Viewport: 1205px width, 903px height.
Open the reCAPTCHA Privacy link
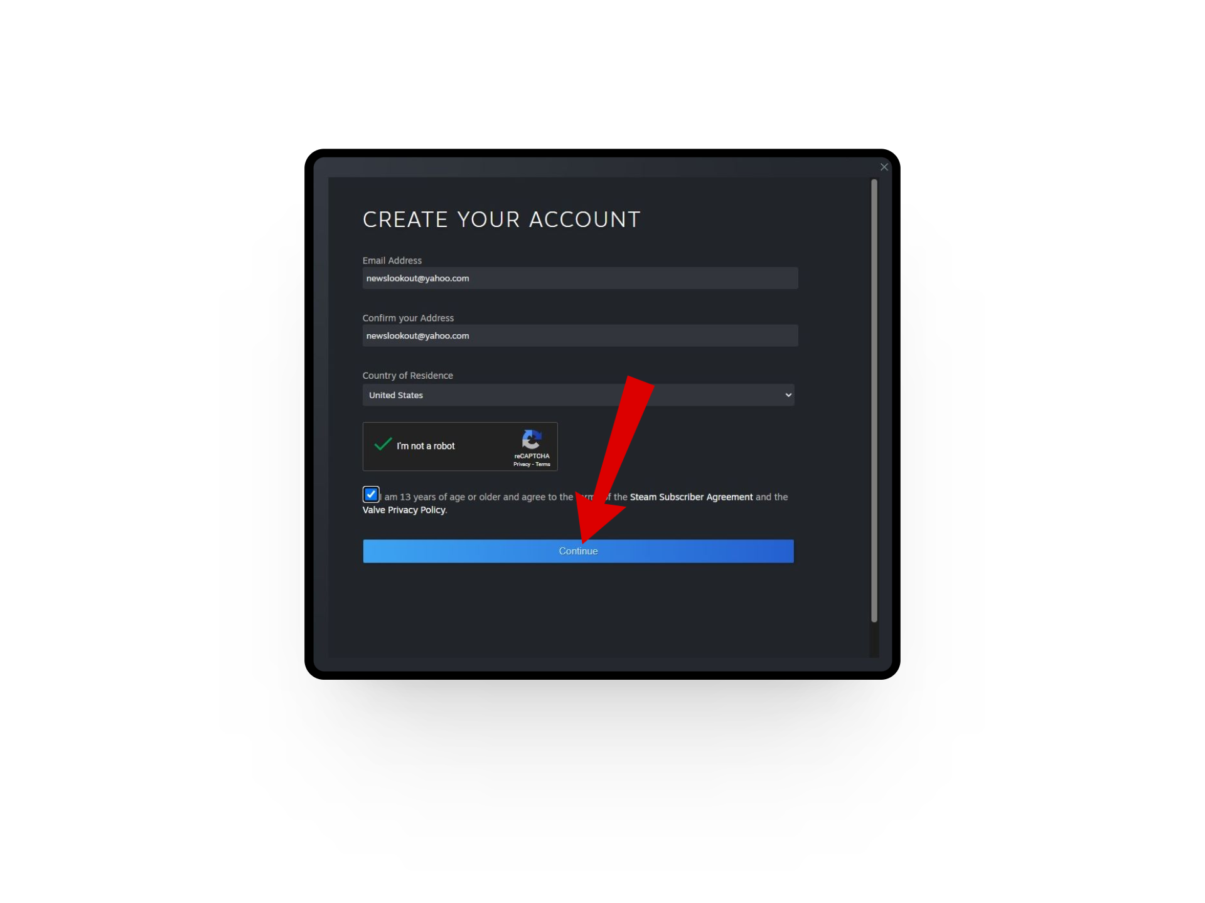coord(522,464)
